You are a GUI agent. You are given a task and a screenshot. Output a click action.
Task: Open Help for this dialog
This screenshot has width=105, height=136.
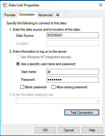coord(92,130)
